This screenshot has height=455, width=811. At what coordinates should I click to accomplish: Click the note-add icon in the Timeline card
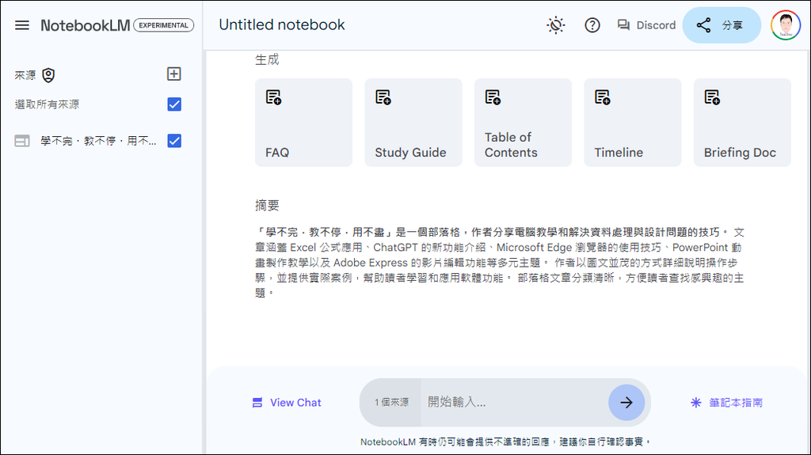click(x=603, y=97)
